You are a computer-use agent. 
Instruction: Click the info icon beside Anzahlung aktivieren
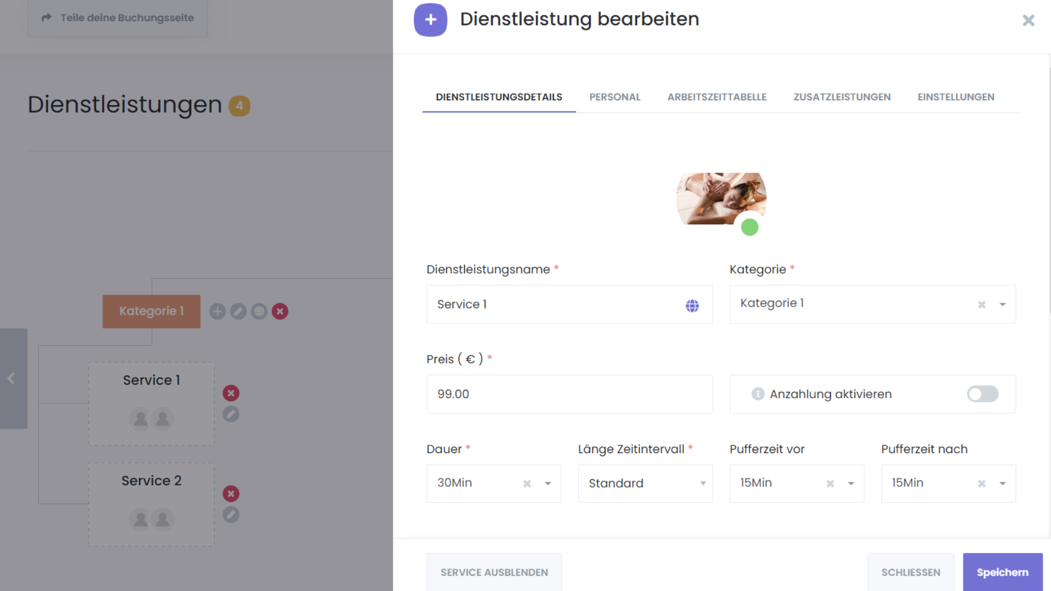[758, 394]
